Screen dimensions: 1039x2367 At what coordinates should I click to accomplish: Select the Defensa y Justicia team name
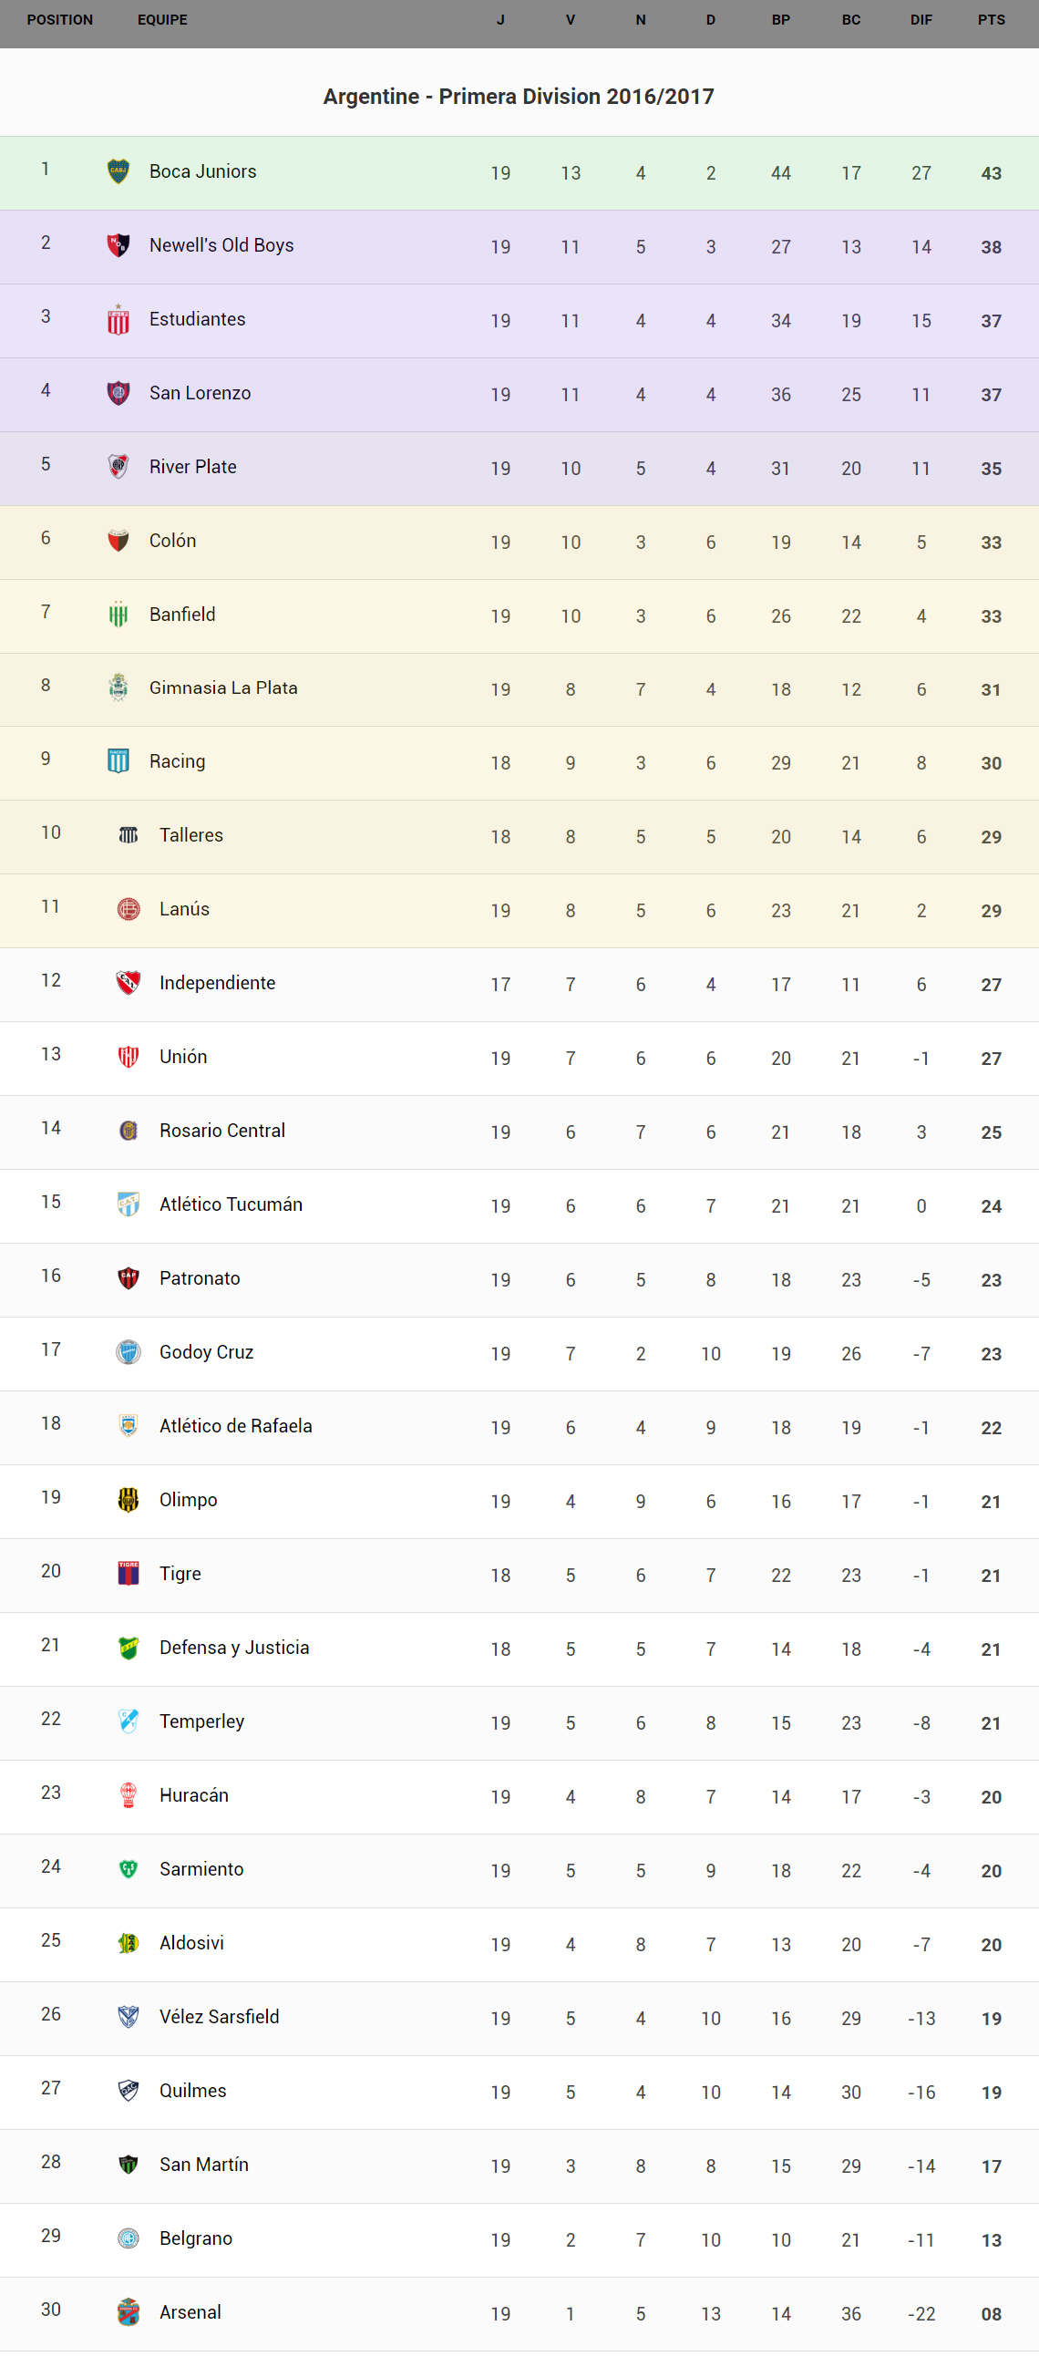pos(234,1648)
